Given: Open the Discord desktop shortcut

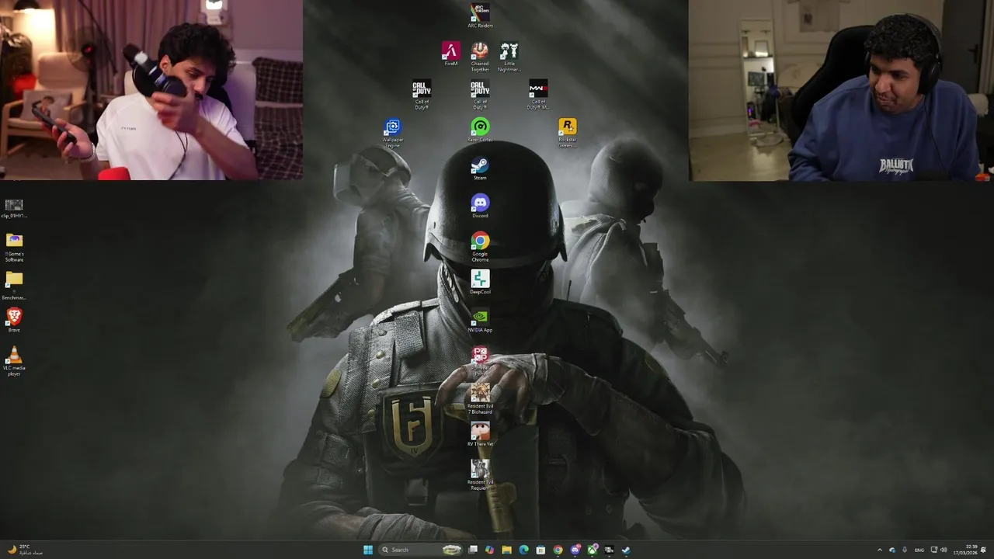Looking at the screenshot, I should pos(480,206).
